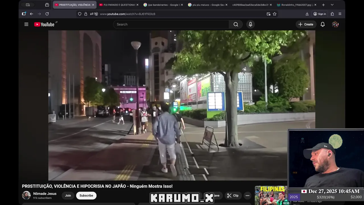Image resolution: width=364 pixels, height=205 pixels.
Task: Click the video player to pause
Action: [x=182, y=105]
